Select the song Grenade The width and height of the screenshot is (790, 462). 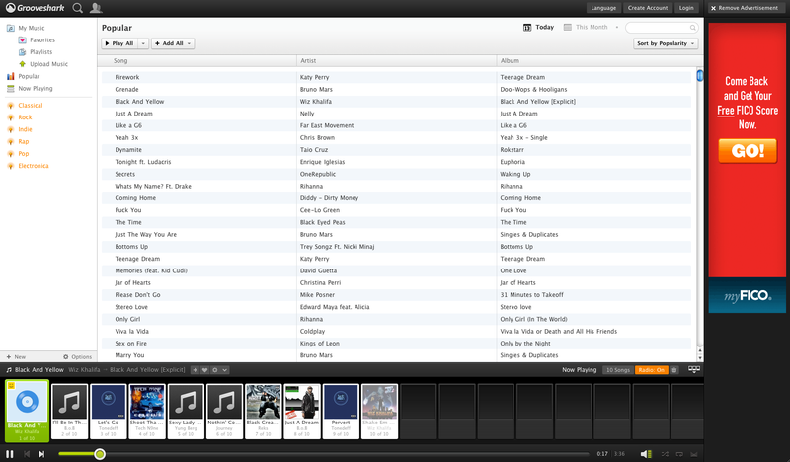click(126, 89)
